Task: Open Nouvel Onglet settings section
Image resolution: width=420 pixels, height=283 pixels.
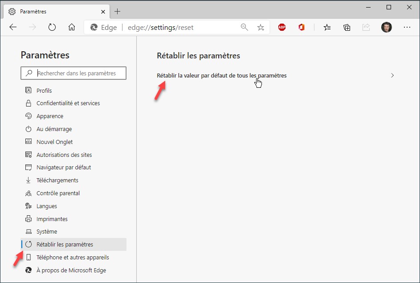Action: point(73,142)
